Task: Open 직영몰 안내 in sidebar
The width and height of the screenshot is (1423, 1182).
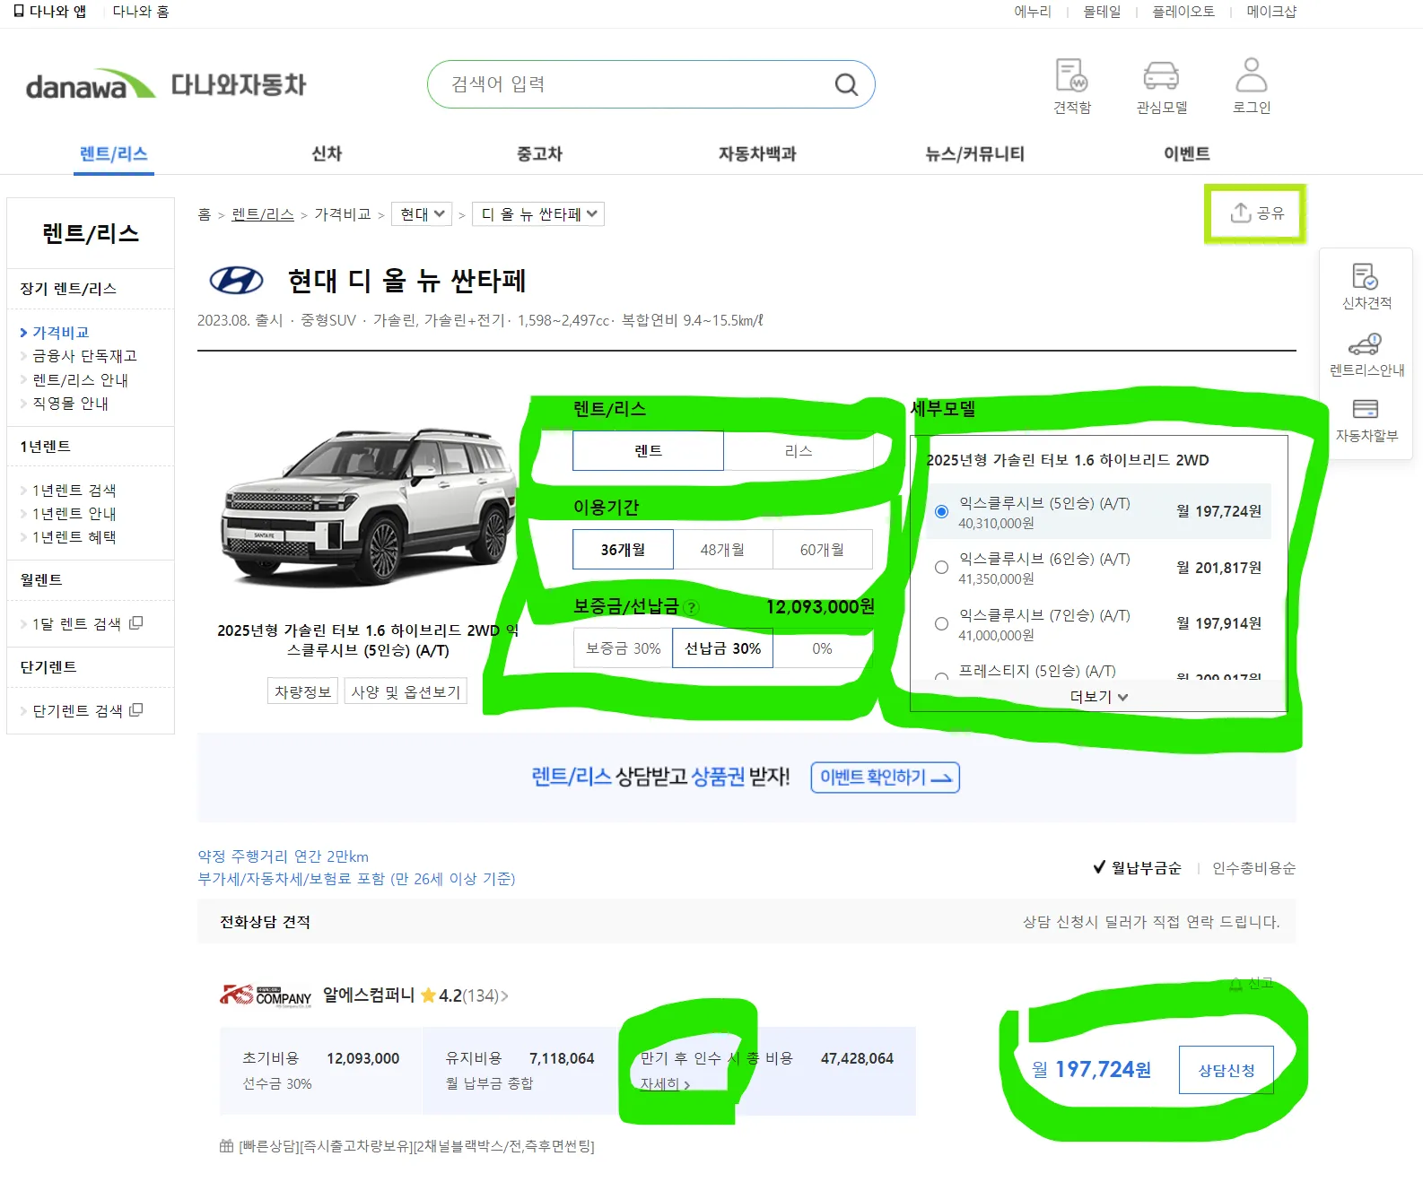Action: pyautogui.click(x=70, y=404)
